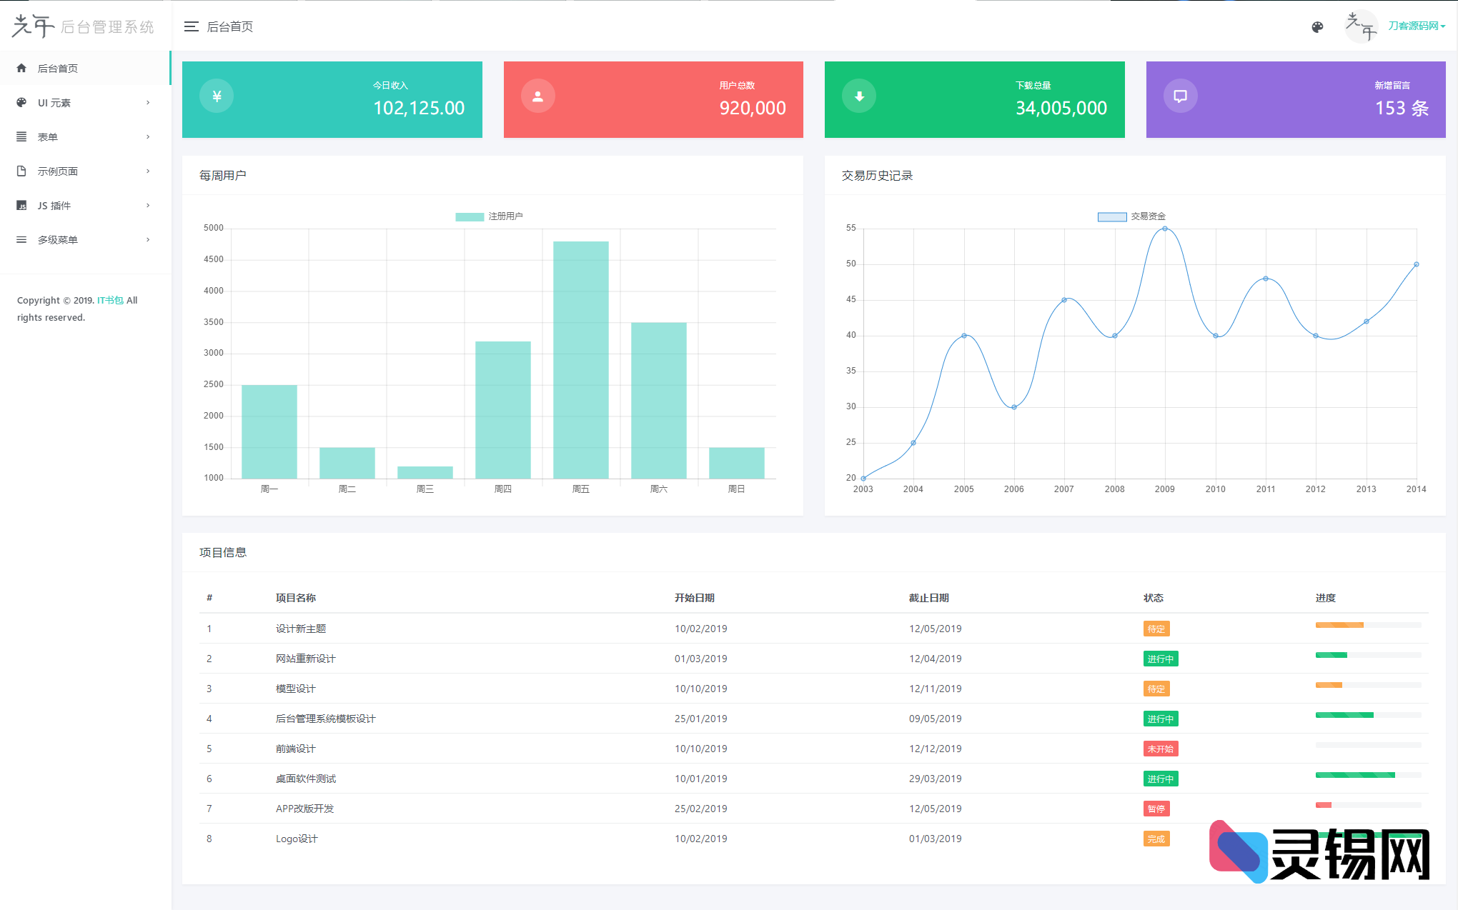Click the progress bar for 设计新主题
Viewport: 1458px width, 910px height.
click(1367, 626)
